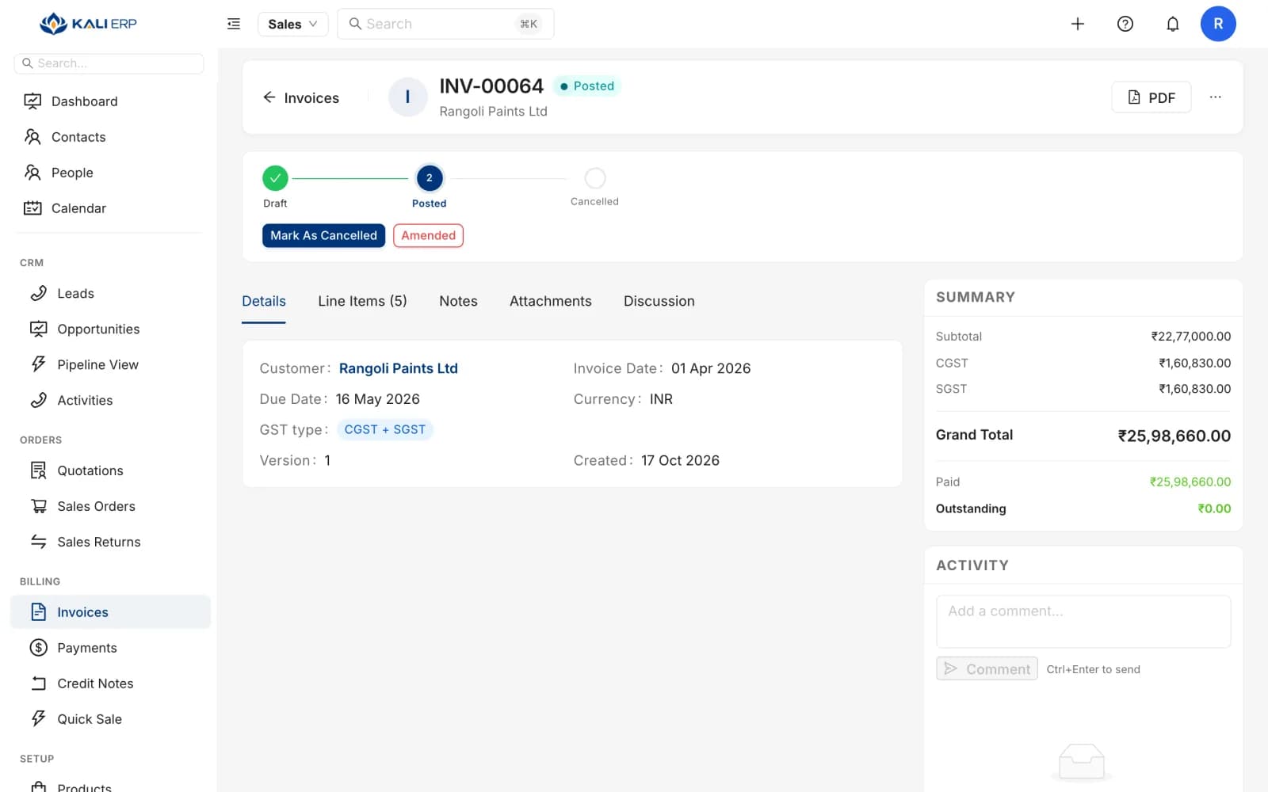Select Invoices in Billing sidebar
The height and width of the screenshot is (792, 1268).
coord(109,612)
